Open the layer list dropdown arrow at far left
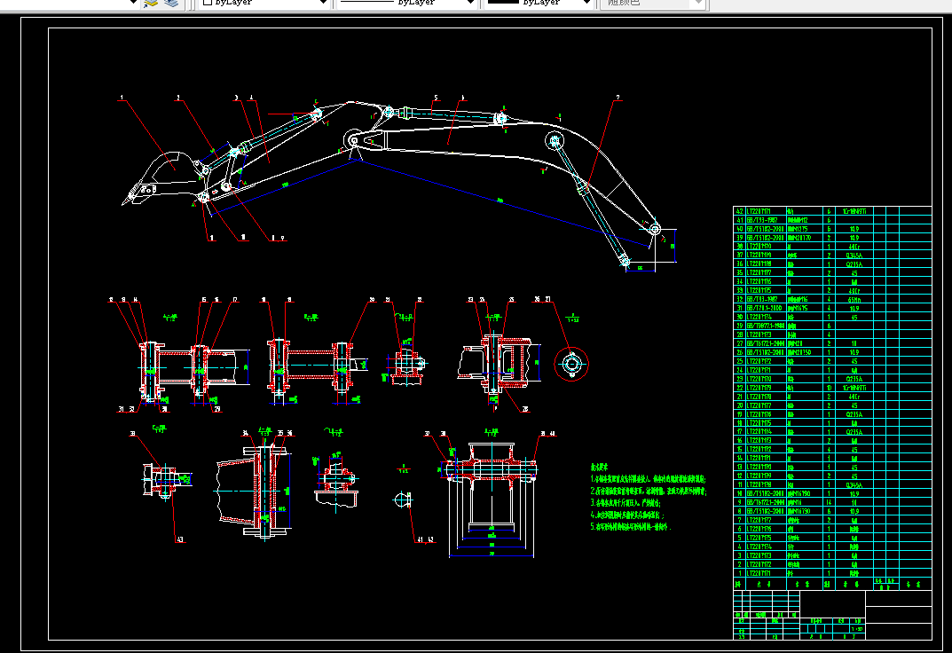 (133, 3)
